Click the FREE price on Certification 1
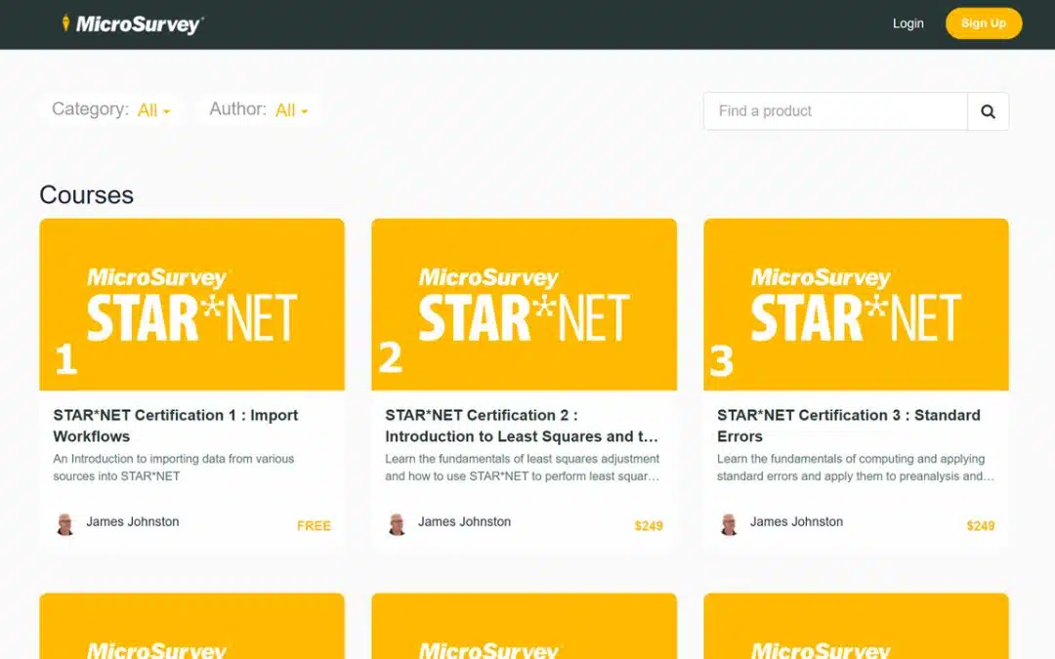 point(314,525)
